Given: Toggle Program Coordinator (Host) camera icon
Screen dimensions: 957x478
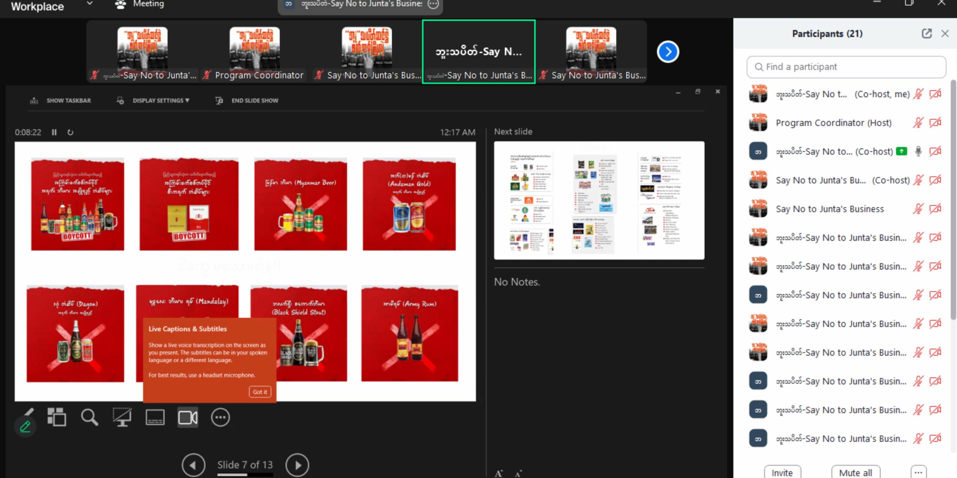Looking at the screenshot, I should point(935,122).
